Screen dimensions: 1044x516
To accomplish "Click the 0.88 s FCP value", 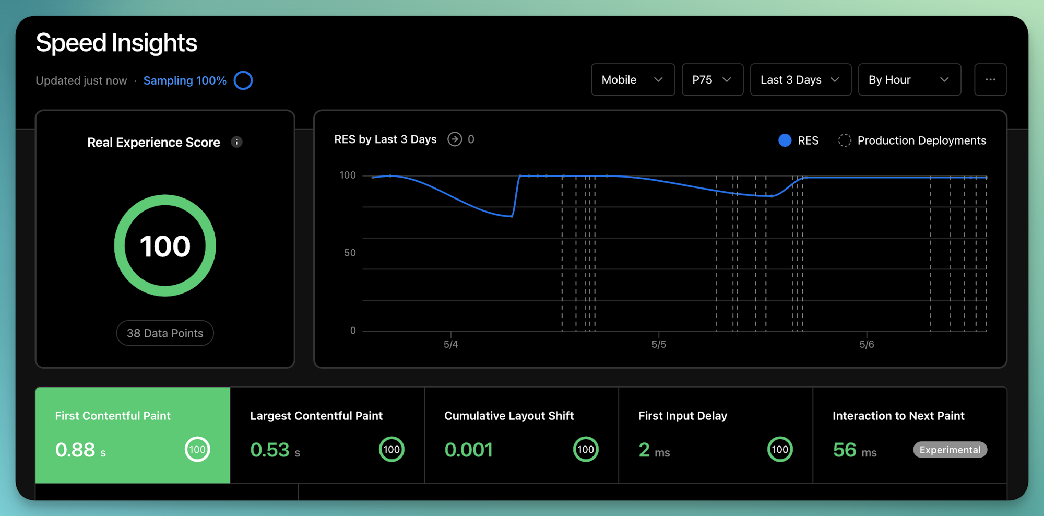I will click(x=80, y=450).
